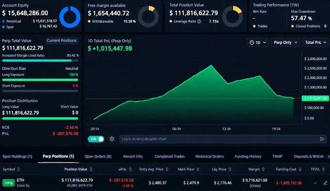The height and width of the screenshot is (191, 330).
Task: Click the $ 15,648,286.00 account equity value
Action: coord(25,13)
